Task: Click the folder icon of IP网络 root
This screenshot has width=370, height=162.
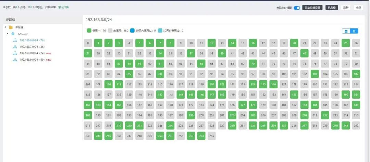Action: click(11, 27)
